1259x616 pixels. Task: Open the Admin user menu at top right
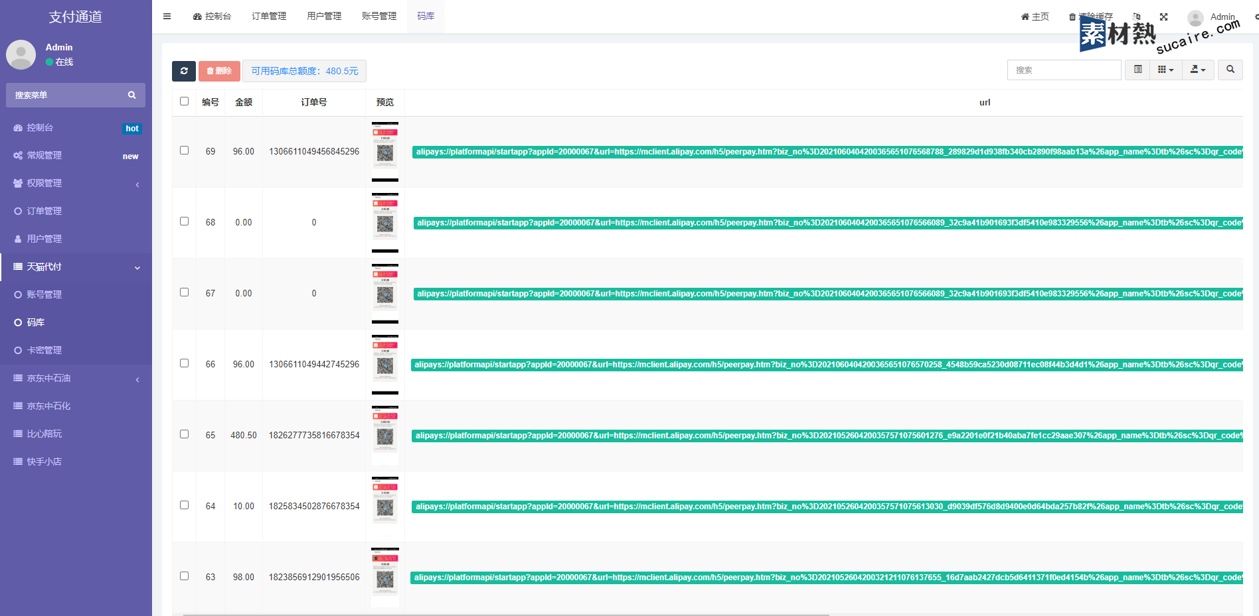(1212, 17)
